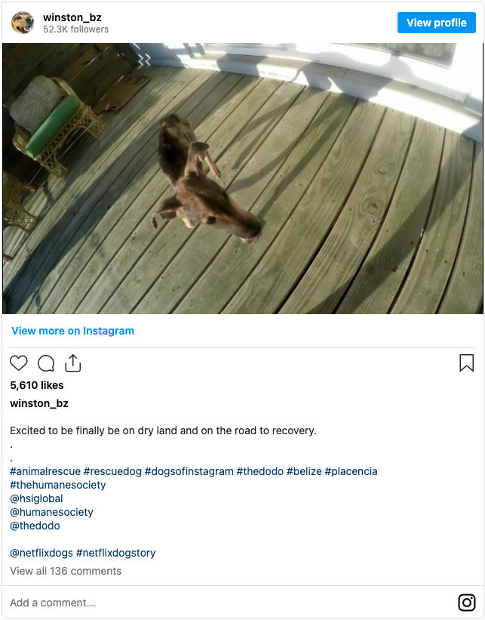
Task: Click the dog video thumbnail
Action: click(243, 178)
